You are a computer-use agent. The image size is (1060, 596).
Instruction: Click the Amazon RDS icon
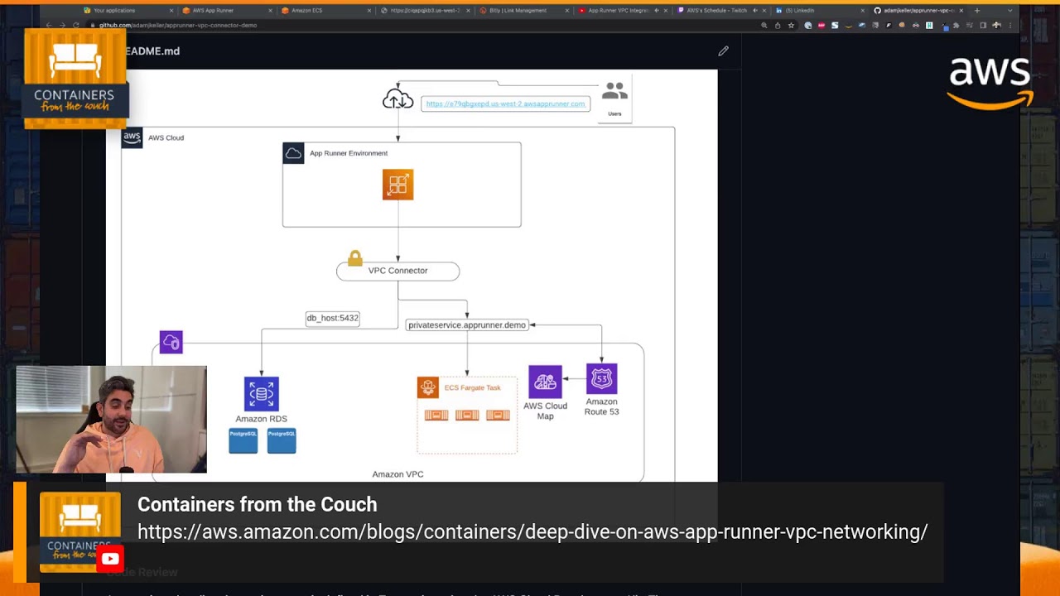(x=261, y=394)
